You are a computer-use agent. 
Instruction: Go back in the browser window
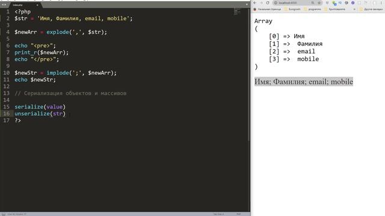click(x=255, y=3)
